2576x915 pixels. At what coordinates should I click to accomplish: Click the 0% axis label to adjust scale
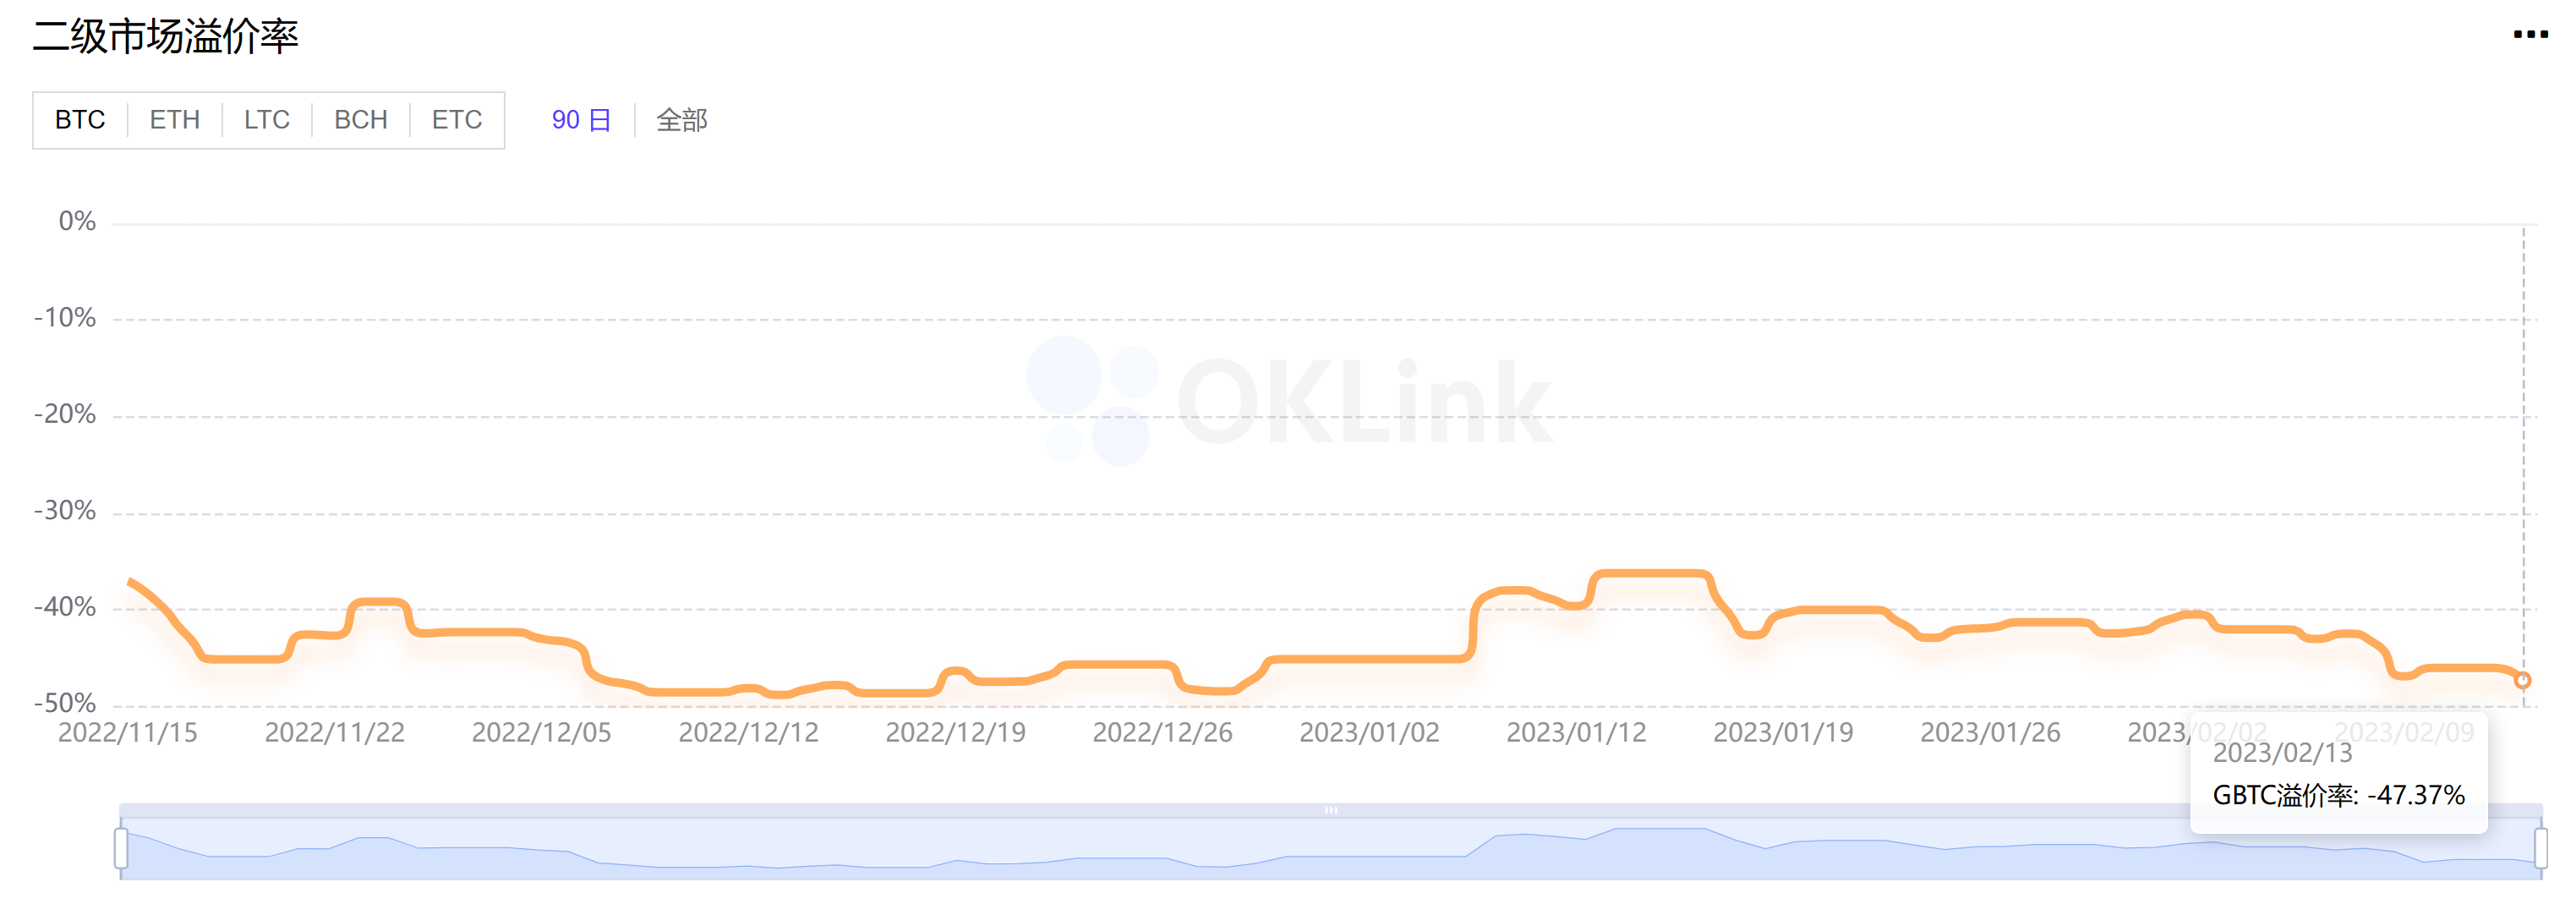point(76,220)
